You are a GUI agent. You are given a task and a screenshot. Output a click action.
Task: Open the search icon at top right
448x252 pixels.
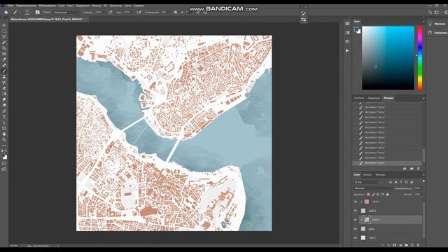click(x=430, y=13)
